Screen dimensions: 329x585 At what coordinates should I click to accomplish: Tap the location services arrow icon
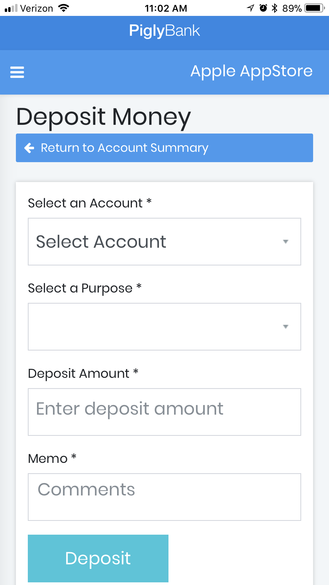250,8
